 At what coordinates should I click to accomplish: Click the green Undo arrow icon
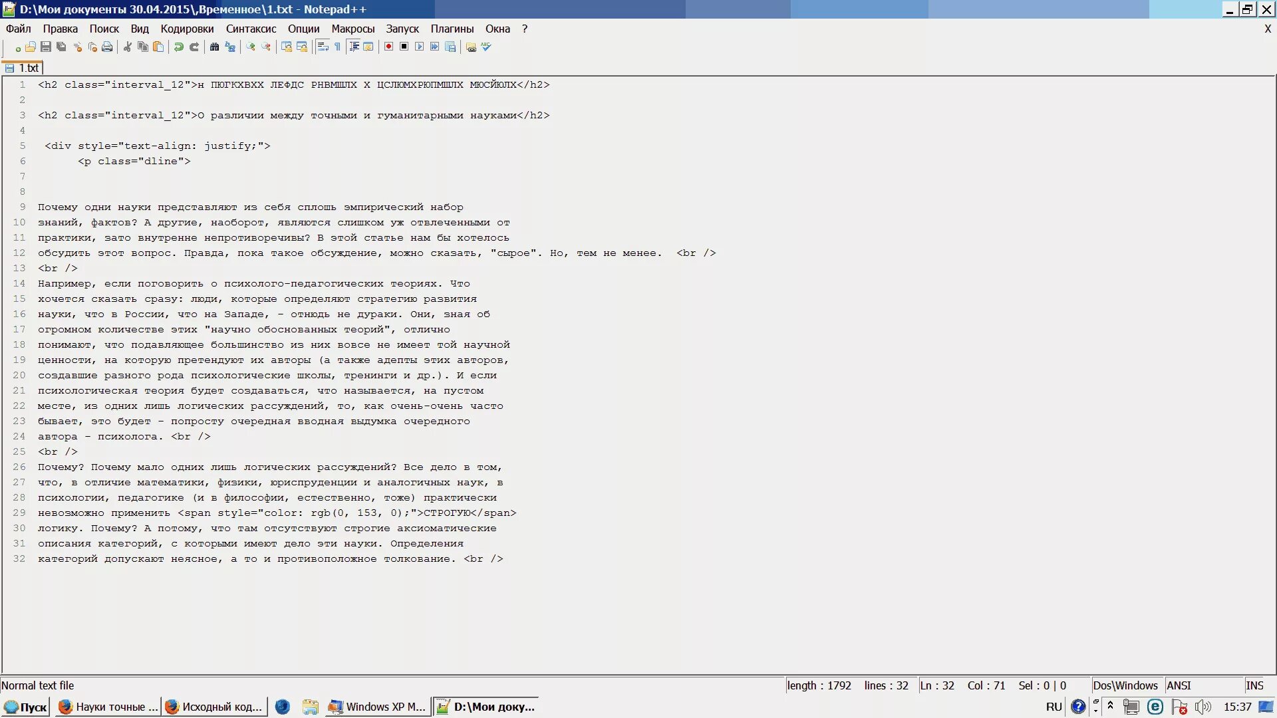tap(178, 47)
